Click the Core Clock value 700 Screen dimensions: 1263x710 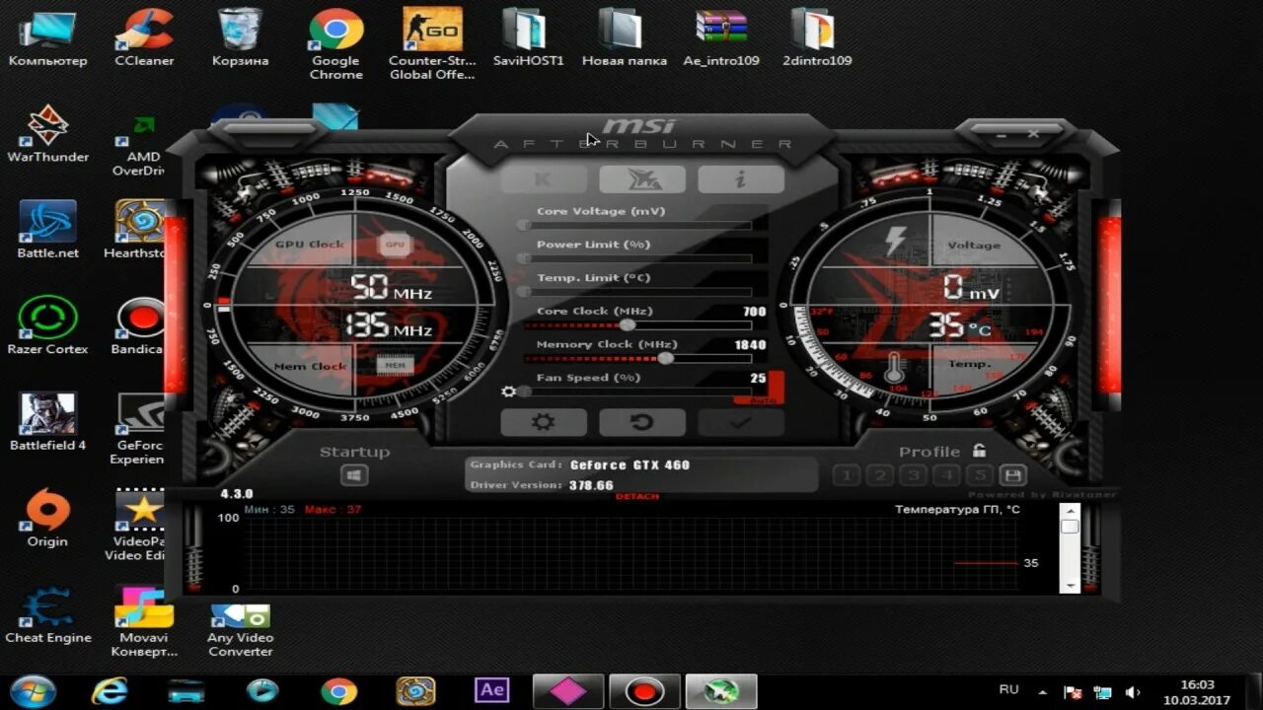754,312
